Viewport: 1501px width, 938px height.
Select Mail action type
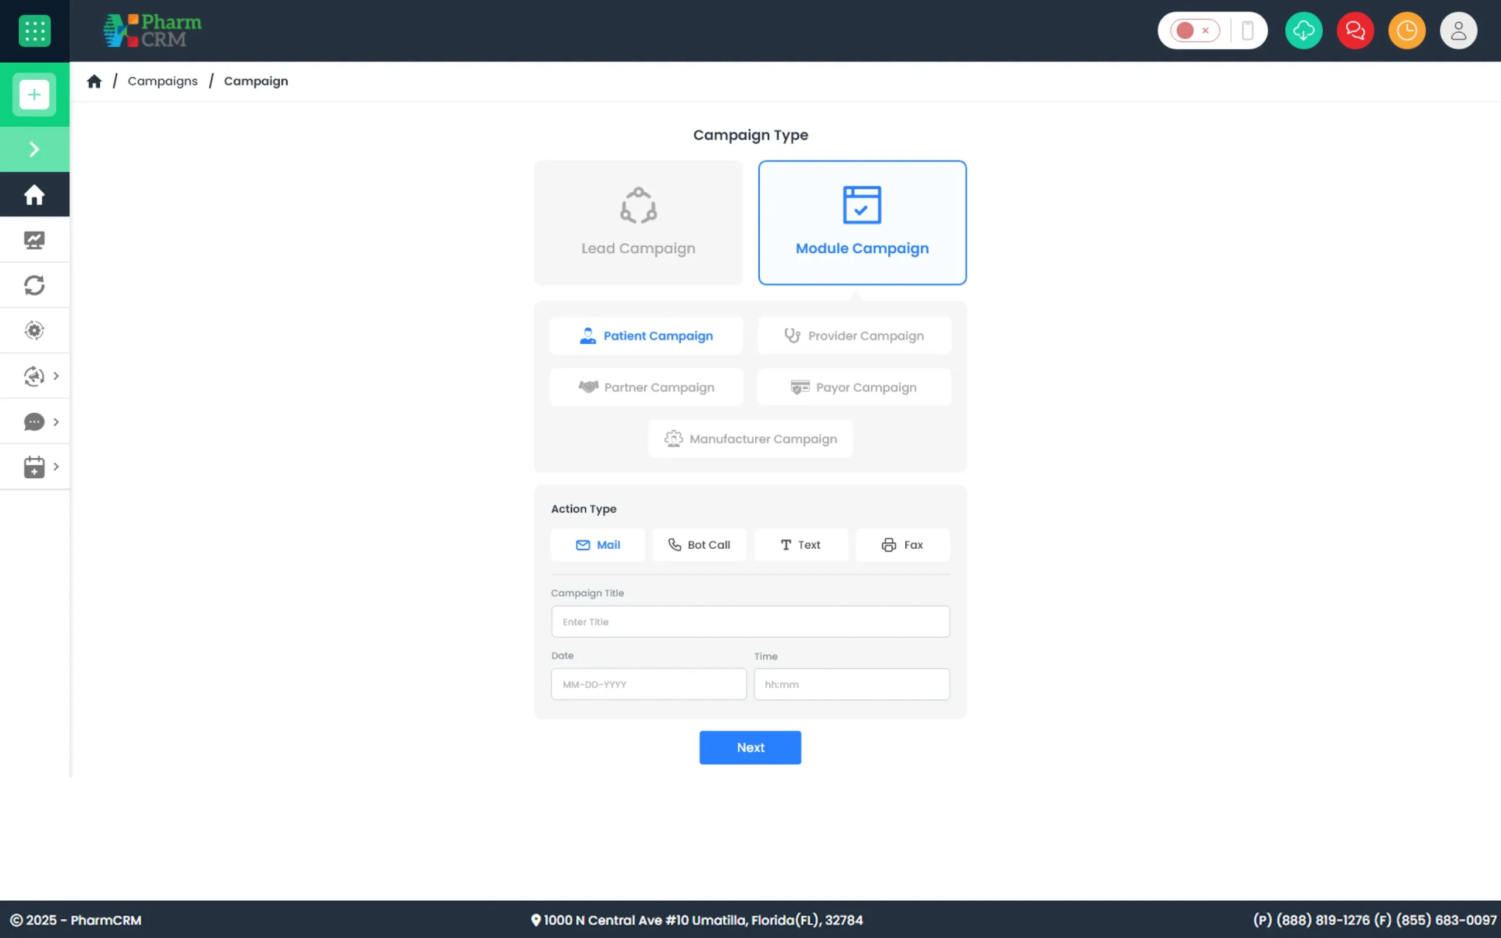tap(598, 545)
